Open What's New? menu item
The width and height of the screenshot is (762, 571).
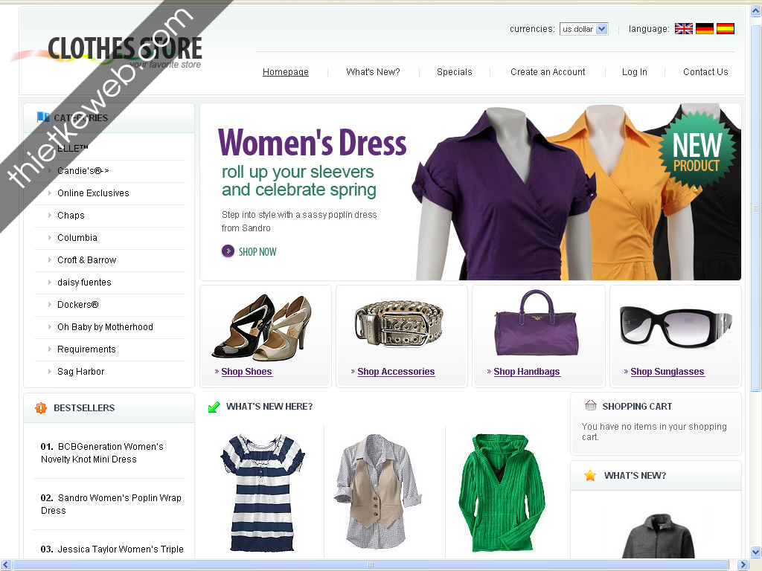click(x=374, y=72)
